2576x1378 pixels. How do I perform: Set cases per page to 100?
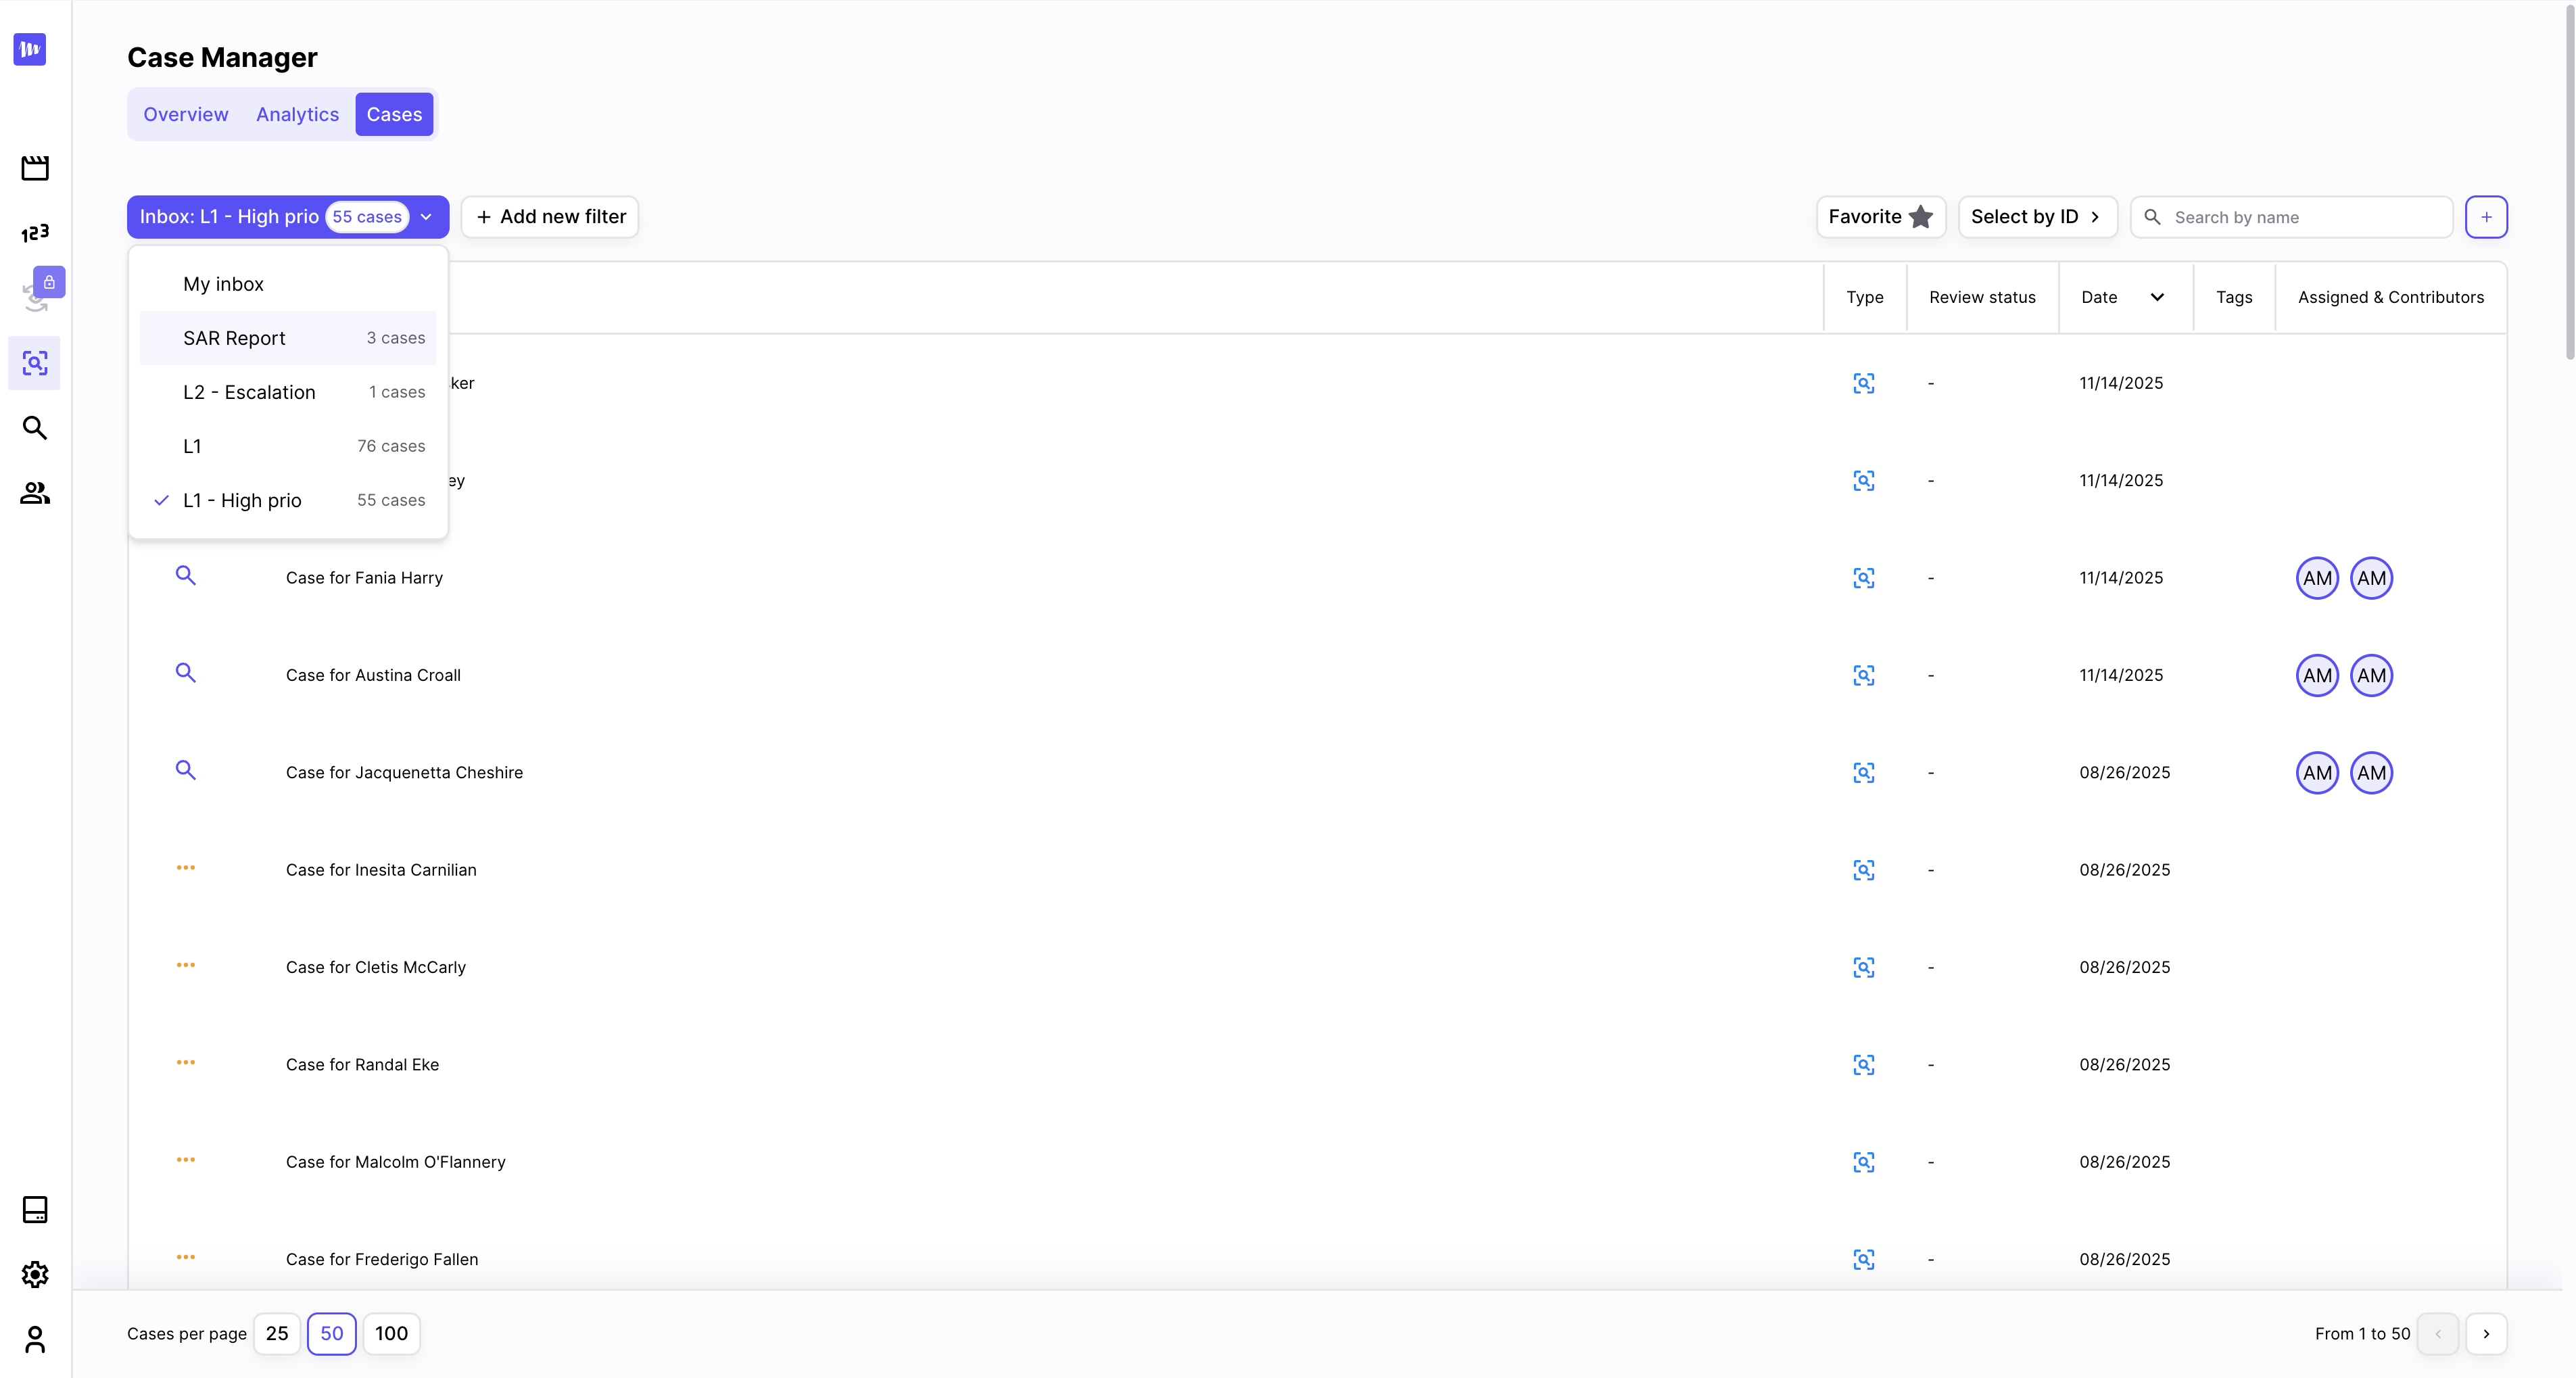tap(391, 1333)
